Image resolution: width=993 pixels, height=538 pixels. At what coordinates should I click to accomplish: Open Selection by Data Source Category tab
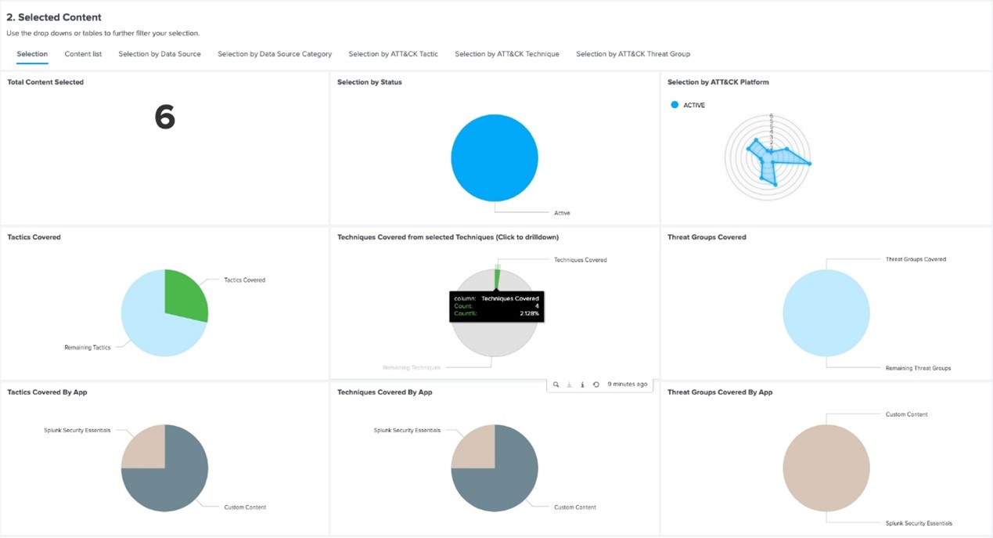275,54
